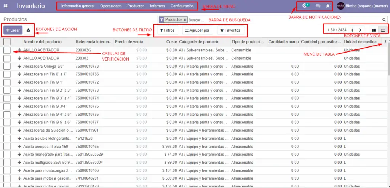Click drag handle of Abrazadera sin Fin Ø 1"
Viewport: 390px width, 188px height.
19,82
